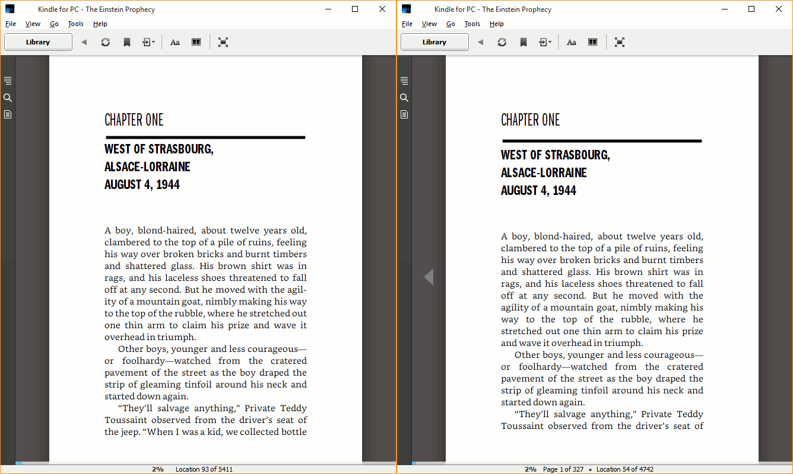The height and width of the screenshot is (474, 793).
Task: Click the reading progress bar in the right window
Action: tap(602, 463)
